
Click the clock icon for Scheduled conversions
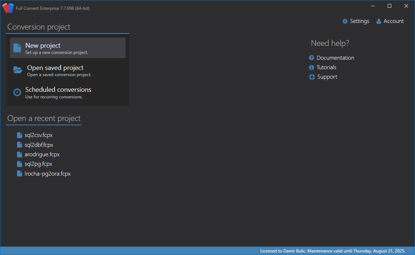click(x=17, y=92)
